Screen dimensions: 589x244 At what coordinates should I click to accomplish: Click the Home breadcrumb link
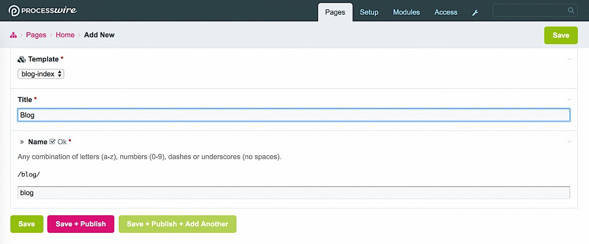coord(65,35)
